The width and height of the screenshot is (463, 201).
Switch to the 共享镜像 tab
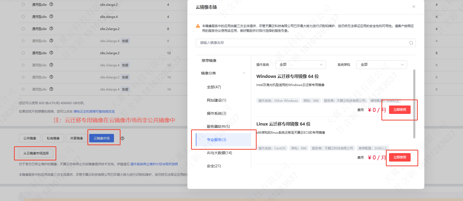(77, 138)
